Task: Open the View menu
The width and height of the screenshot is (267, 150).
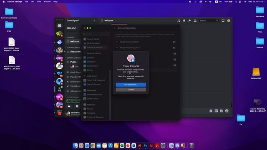Action: 39,2
